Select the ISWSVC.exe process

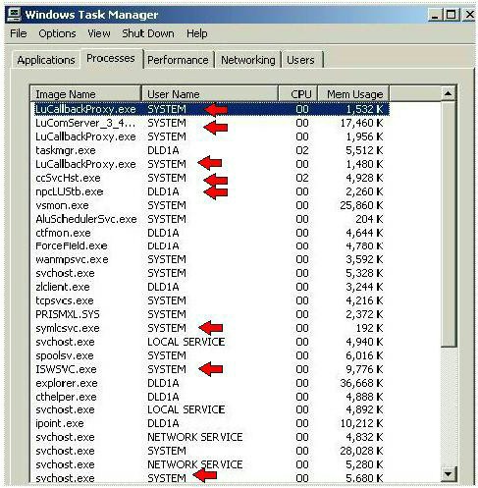(x=209, y=369)
